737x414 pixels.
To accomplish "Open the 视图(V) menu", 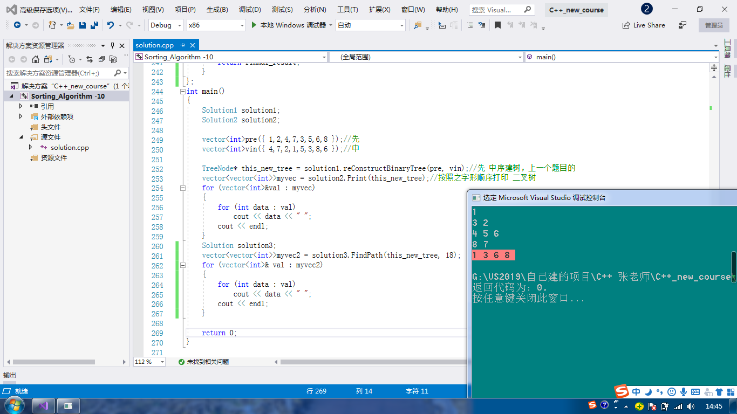I will click(x=153, y=10).
